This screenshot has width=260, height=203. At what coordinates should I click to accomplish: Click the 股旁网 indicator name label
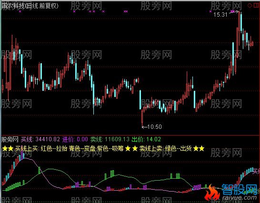pos(10,139)
